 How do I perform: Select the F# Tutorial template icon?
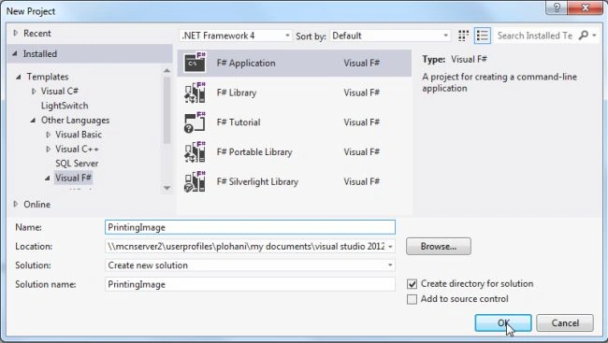pos(195,122)
